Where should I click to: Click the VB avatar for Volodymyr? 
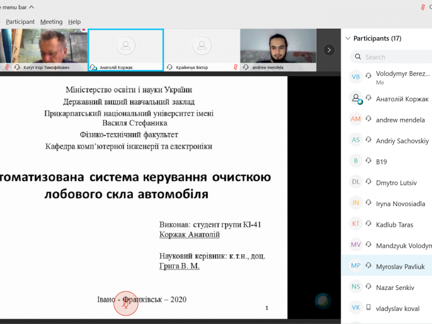[x=355, y=77]
